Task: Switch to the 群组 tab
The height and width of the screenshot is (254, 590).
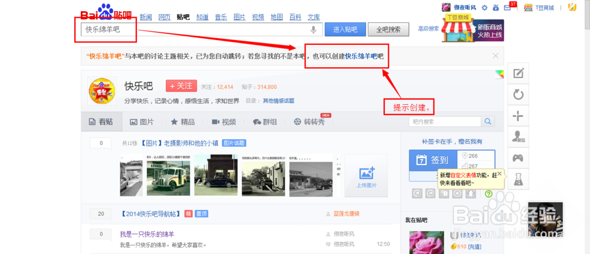Action: pos(265,122)
